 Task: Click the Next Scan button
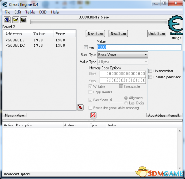point(118,33)
